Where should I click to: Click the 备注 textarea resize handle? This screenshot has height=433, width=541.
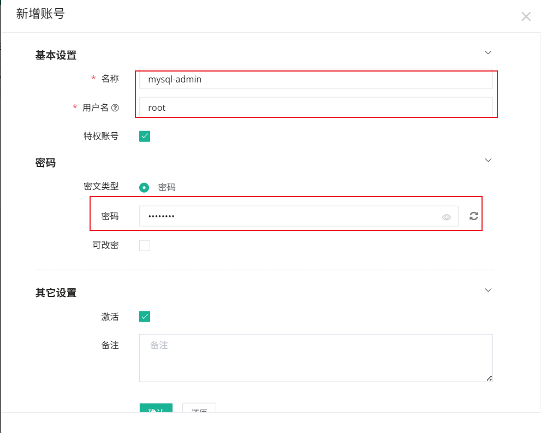489,378
